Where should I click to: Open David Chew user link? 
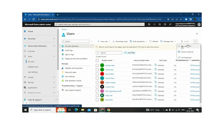110,78
